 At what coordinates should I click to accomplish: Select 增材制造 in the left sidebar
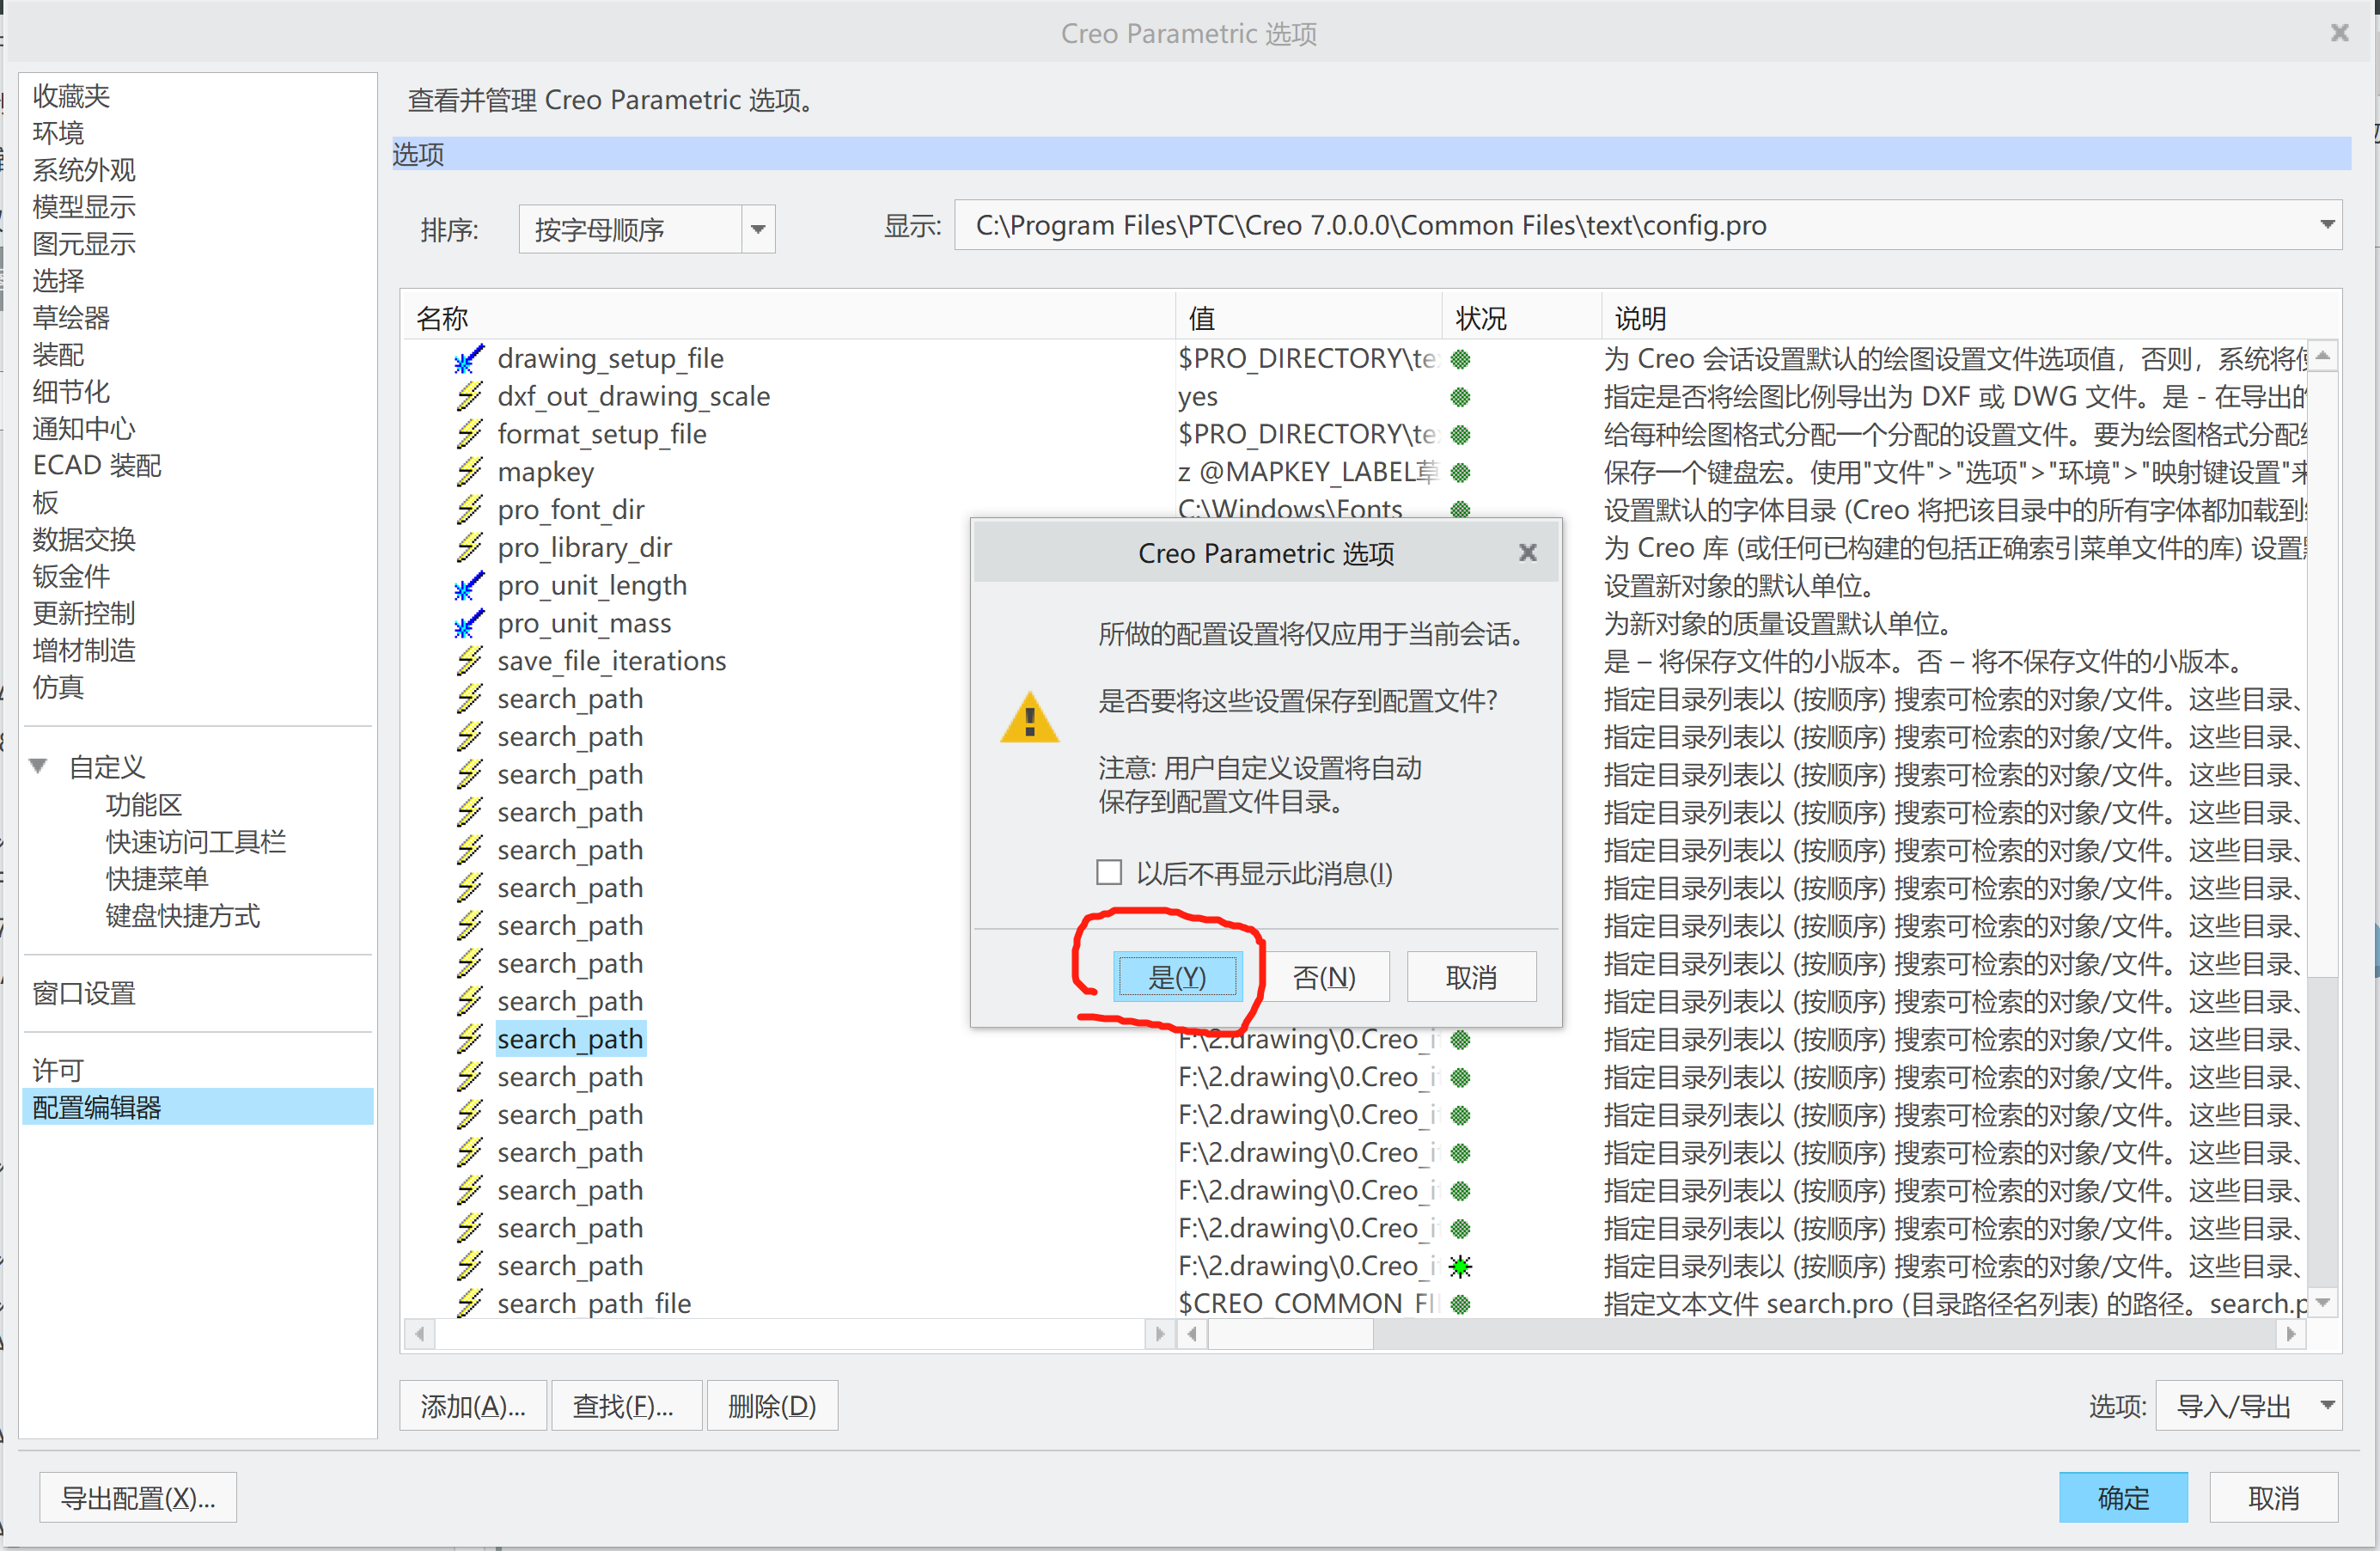point(84,651)
